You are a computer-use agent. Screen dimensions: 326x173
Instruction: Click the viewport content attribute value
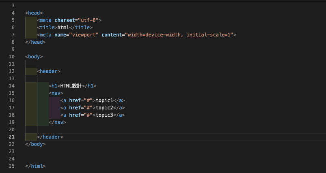click(x=179, y=35)
